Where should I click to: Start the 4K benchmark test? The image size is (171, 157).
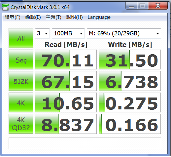coord(21,102)
